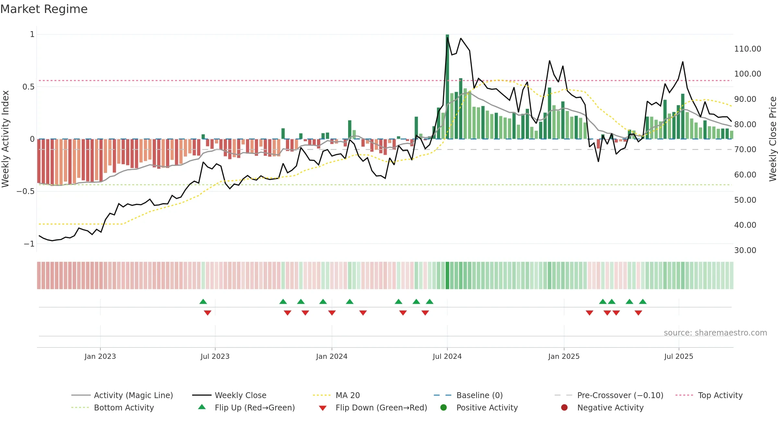Toggle the Flip Down (Green→Red) legend entry
Screen dimensions: 778x438
[x=373, y=408]
